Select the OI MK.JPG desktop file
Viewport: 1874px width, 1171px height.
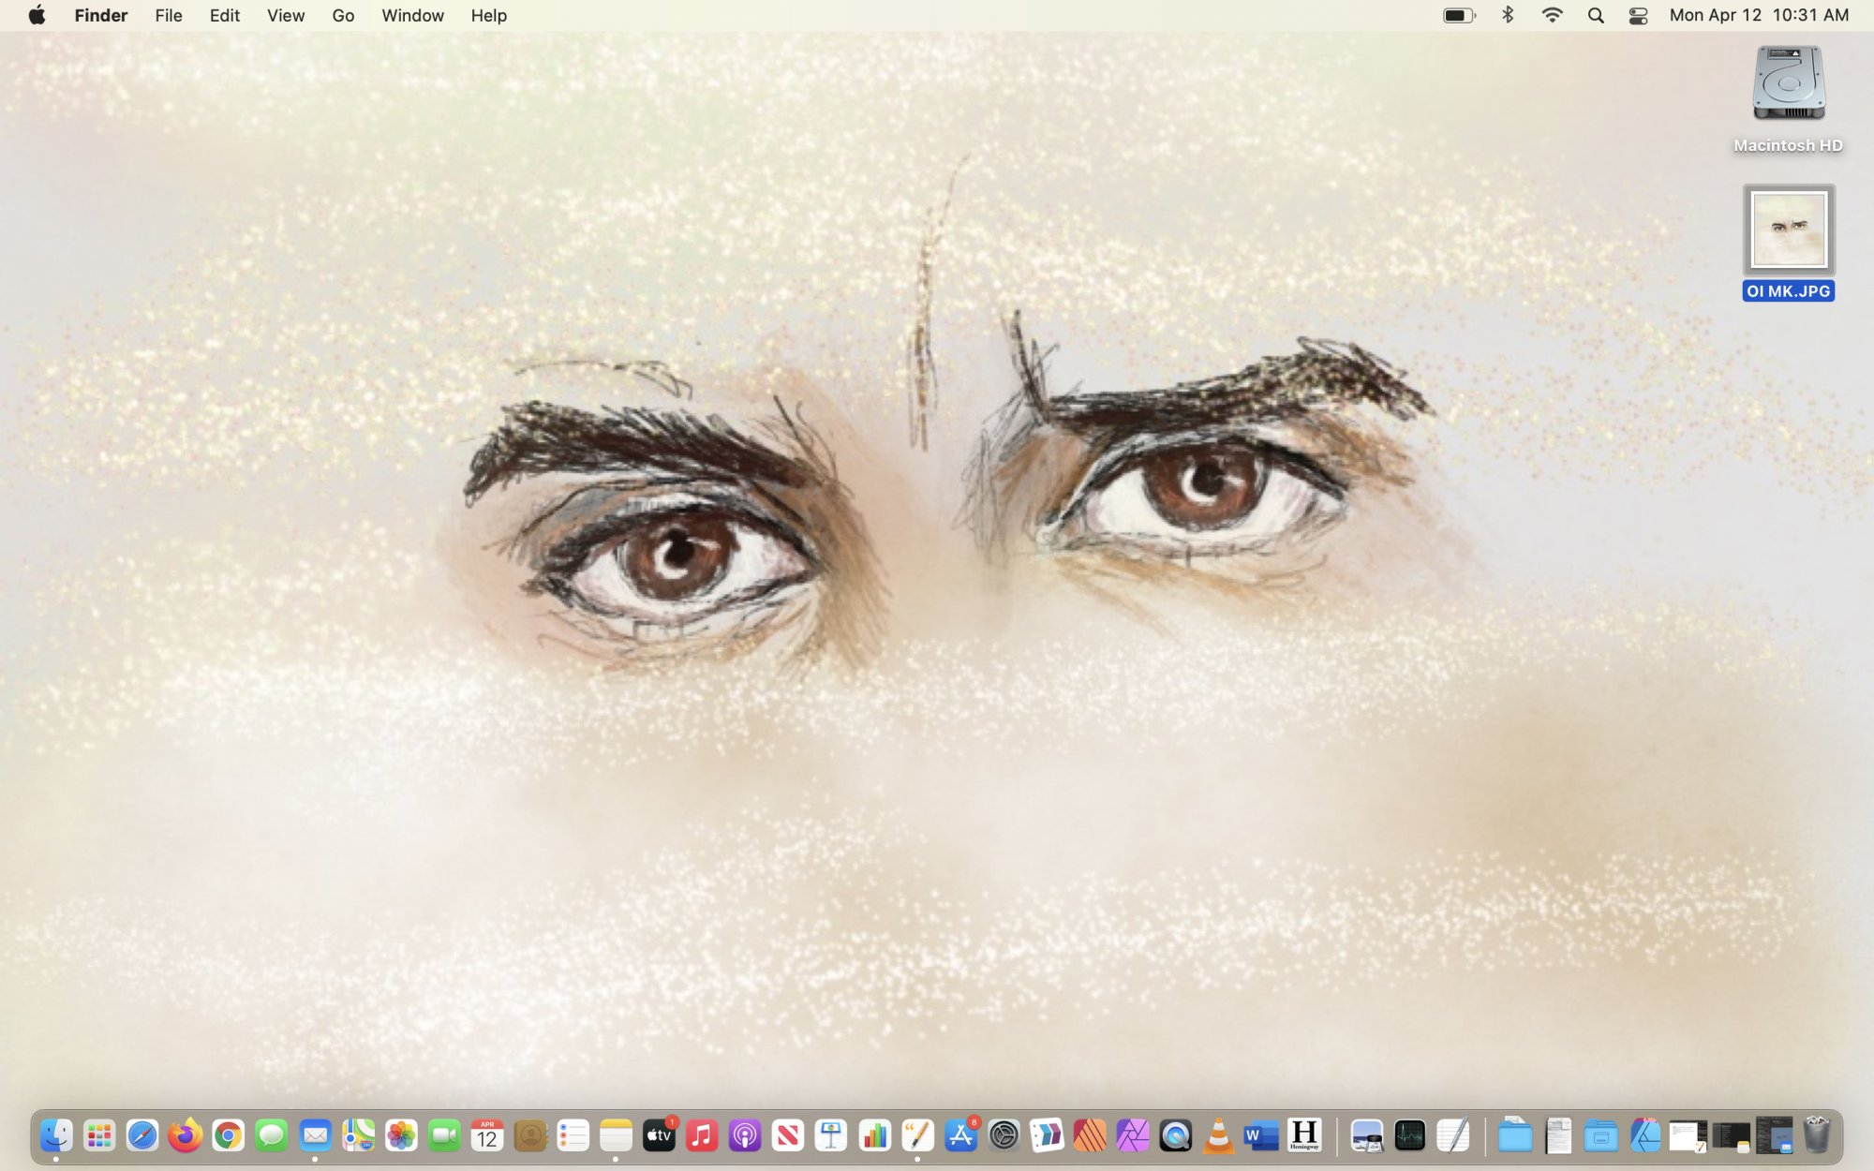pos(1788,230)
